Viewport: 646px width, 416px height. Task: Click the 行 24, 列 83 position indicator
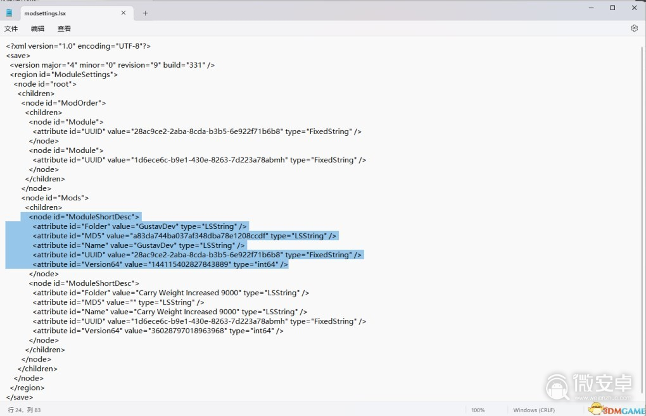(23, 410)
